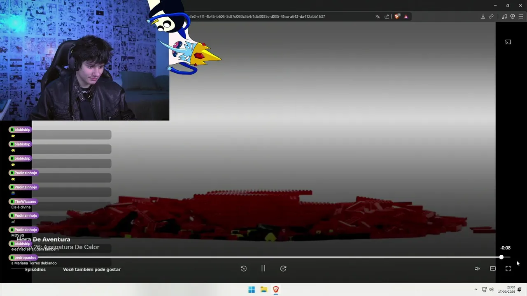This screenshot has width=527, height=296.
Task: Click the cast to device icon
Action: (508, 42)
